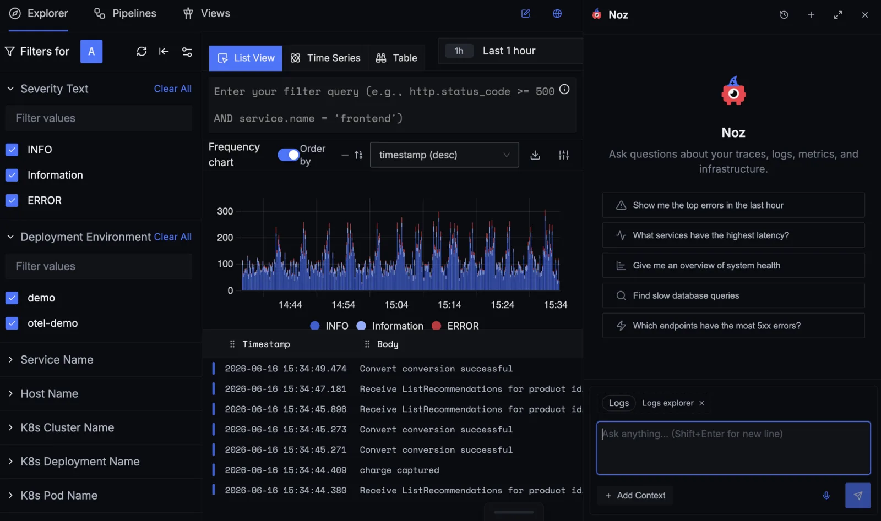Switch to List View
881x521 pixels.
(246, 58)
